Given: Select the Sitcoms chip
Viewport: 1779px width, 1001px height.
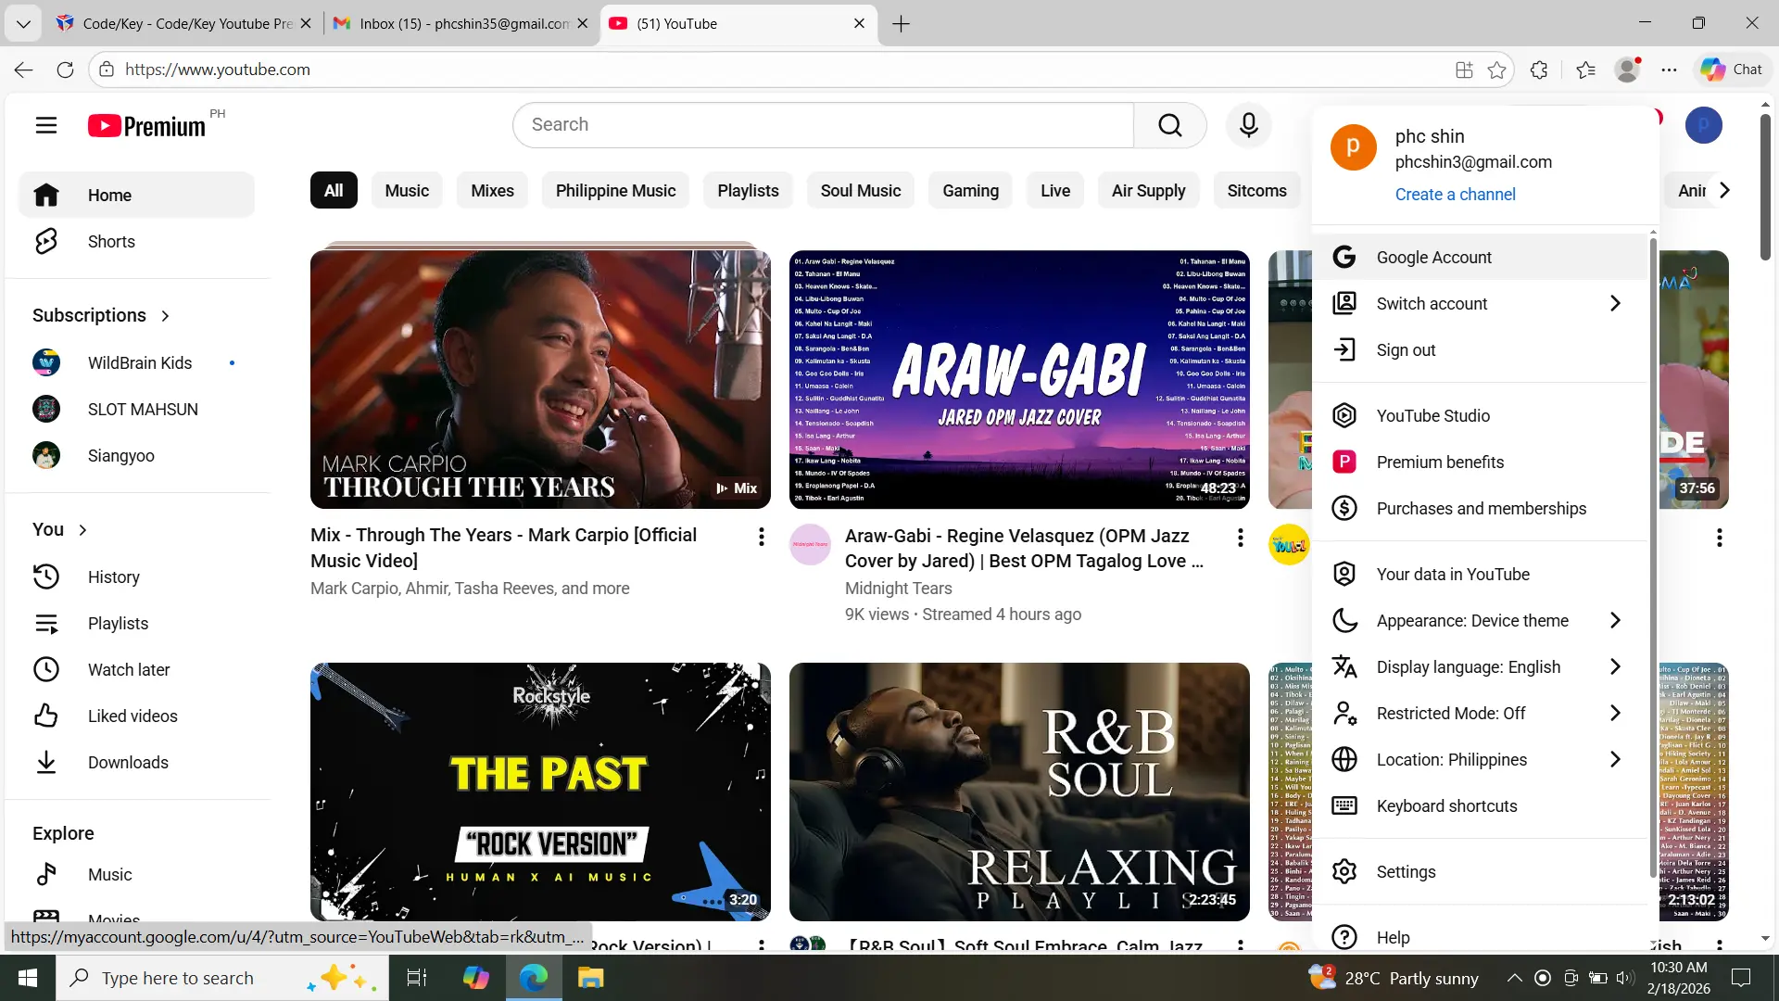Looking at the screenshot, I should click(1256, 191).
